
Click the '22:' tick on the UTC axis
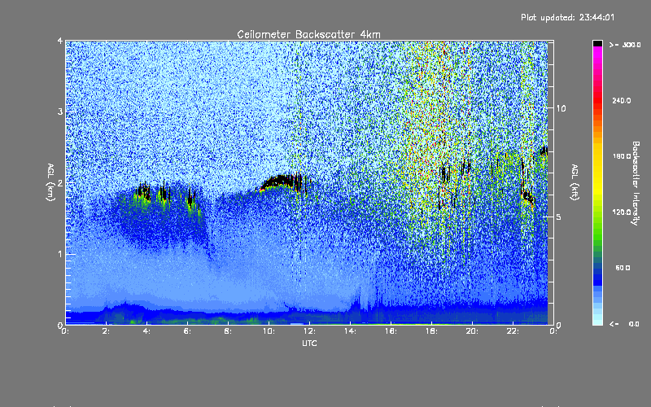click(x=513, y=331)
